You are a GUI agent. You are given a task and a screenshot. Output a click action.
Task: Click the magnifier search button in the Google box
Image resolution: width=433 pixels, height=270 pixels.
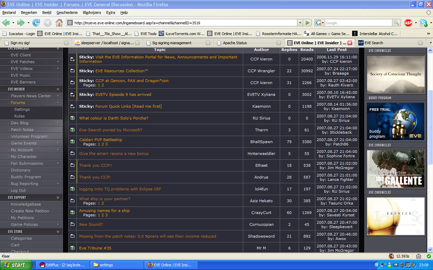pyautogui.click(x=396, y=23)
